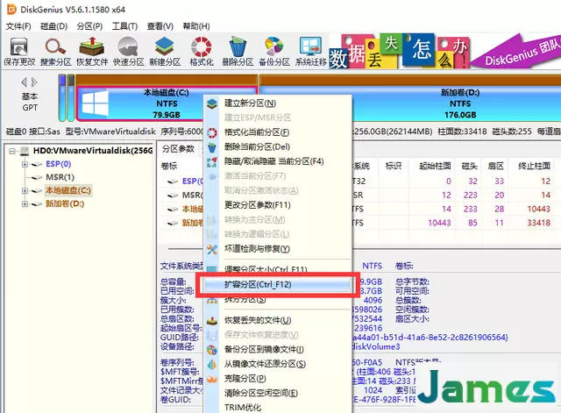The width and height of the screenshot is (561, 413).
Task: Open the 备份分区 backup partition tool
Action: coord(274,52)
